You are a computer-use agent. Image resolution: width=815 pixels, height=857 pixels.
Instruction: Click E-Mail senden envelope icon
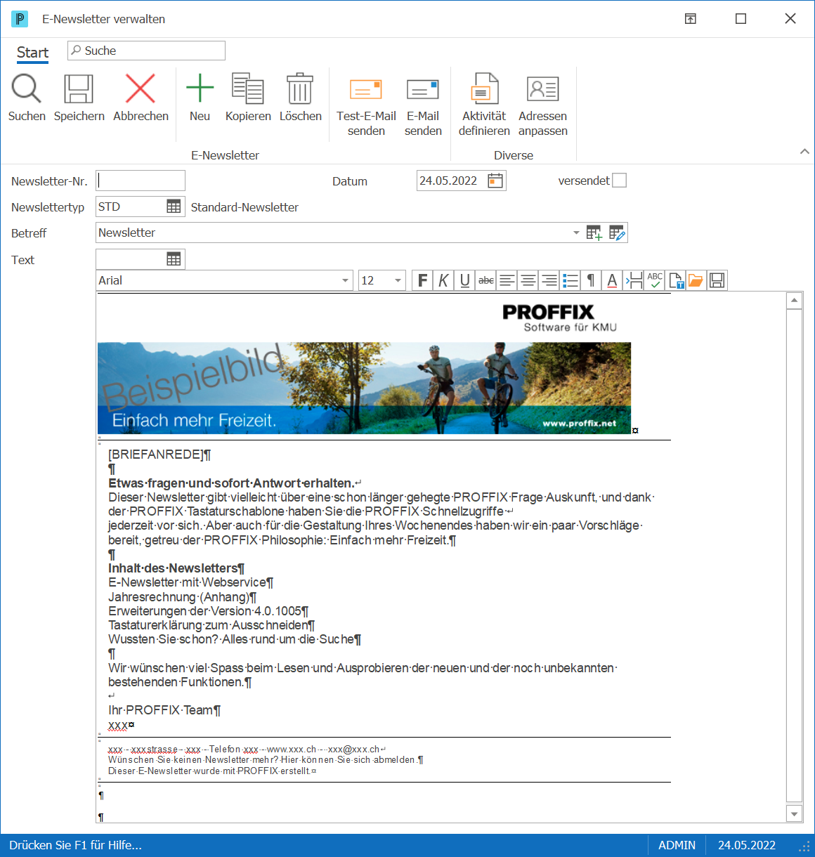(423, 89)
